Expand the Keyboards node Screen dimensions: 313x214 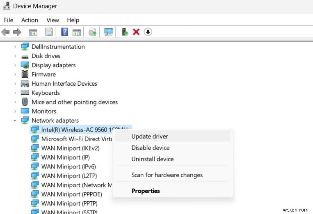pyautogui.click(x=15, y=93)
